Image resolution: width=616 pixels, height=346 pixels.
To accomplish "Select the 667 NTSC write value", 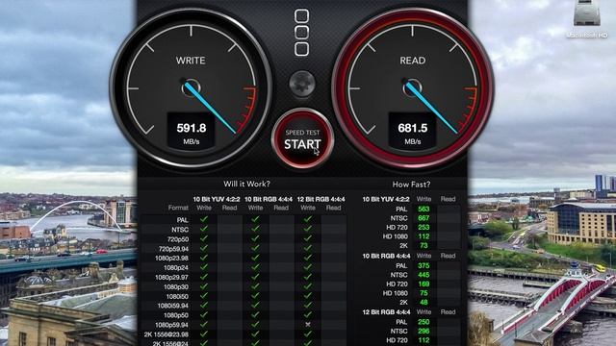I will [x=423, y=218].
